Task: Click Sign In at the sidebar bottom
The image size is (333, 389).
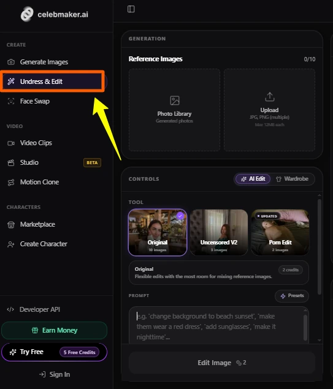Action: [55, 374]
